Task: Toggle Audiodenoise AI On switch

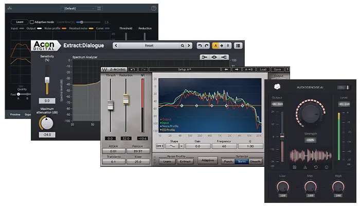Action: (x=344, y=88)
